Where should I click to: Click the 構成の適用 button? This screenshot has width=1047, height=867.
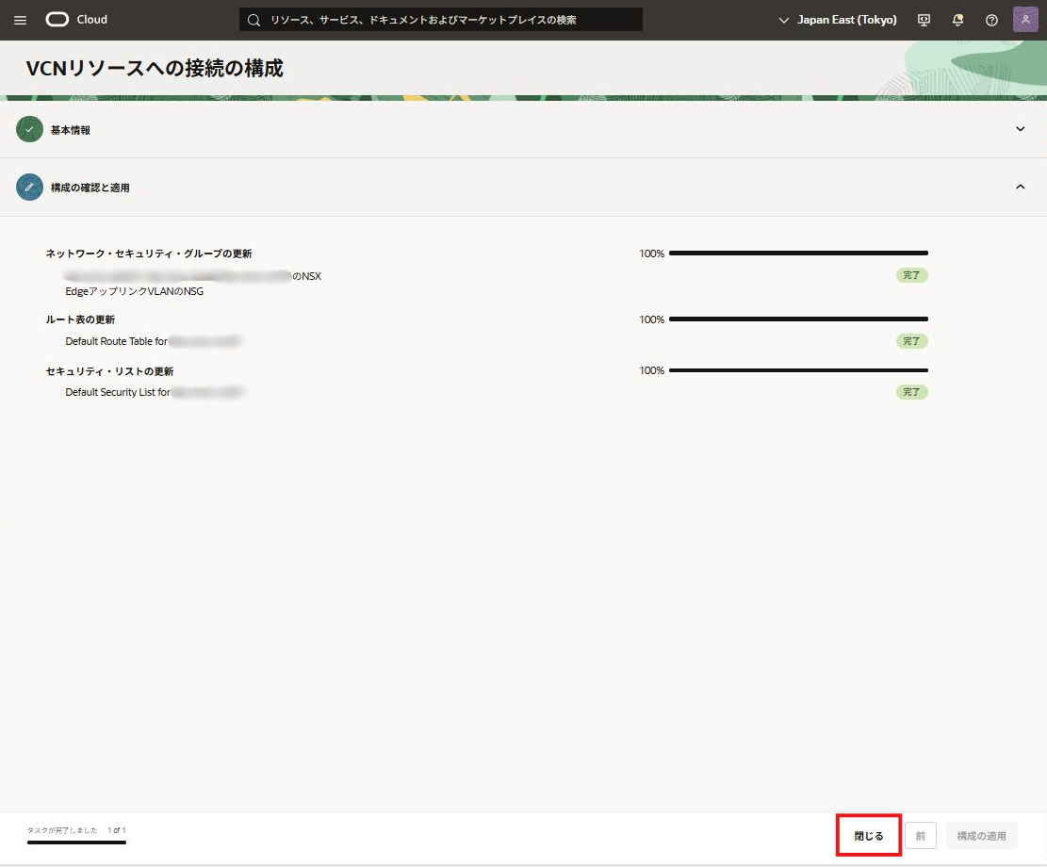981,836
